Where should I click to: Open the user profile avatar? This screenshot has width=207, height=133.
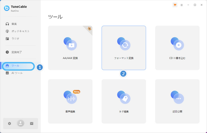[x=20, y=123]
